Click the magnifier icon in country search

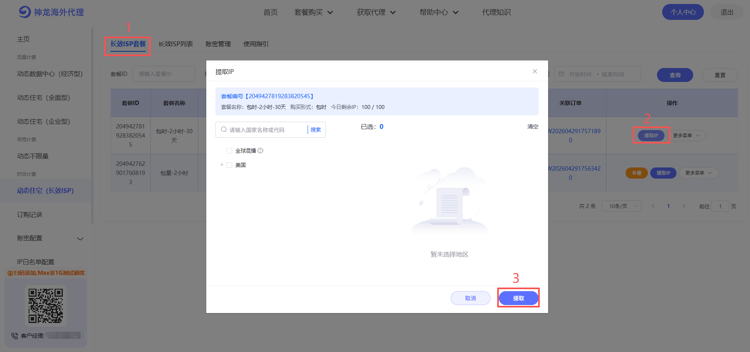[224, 130]
